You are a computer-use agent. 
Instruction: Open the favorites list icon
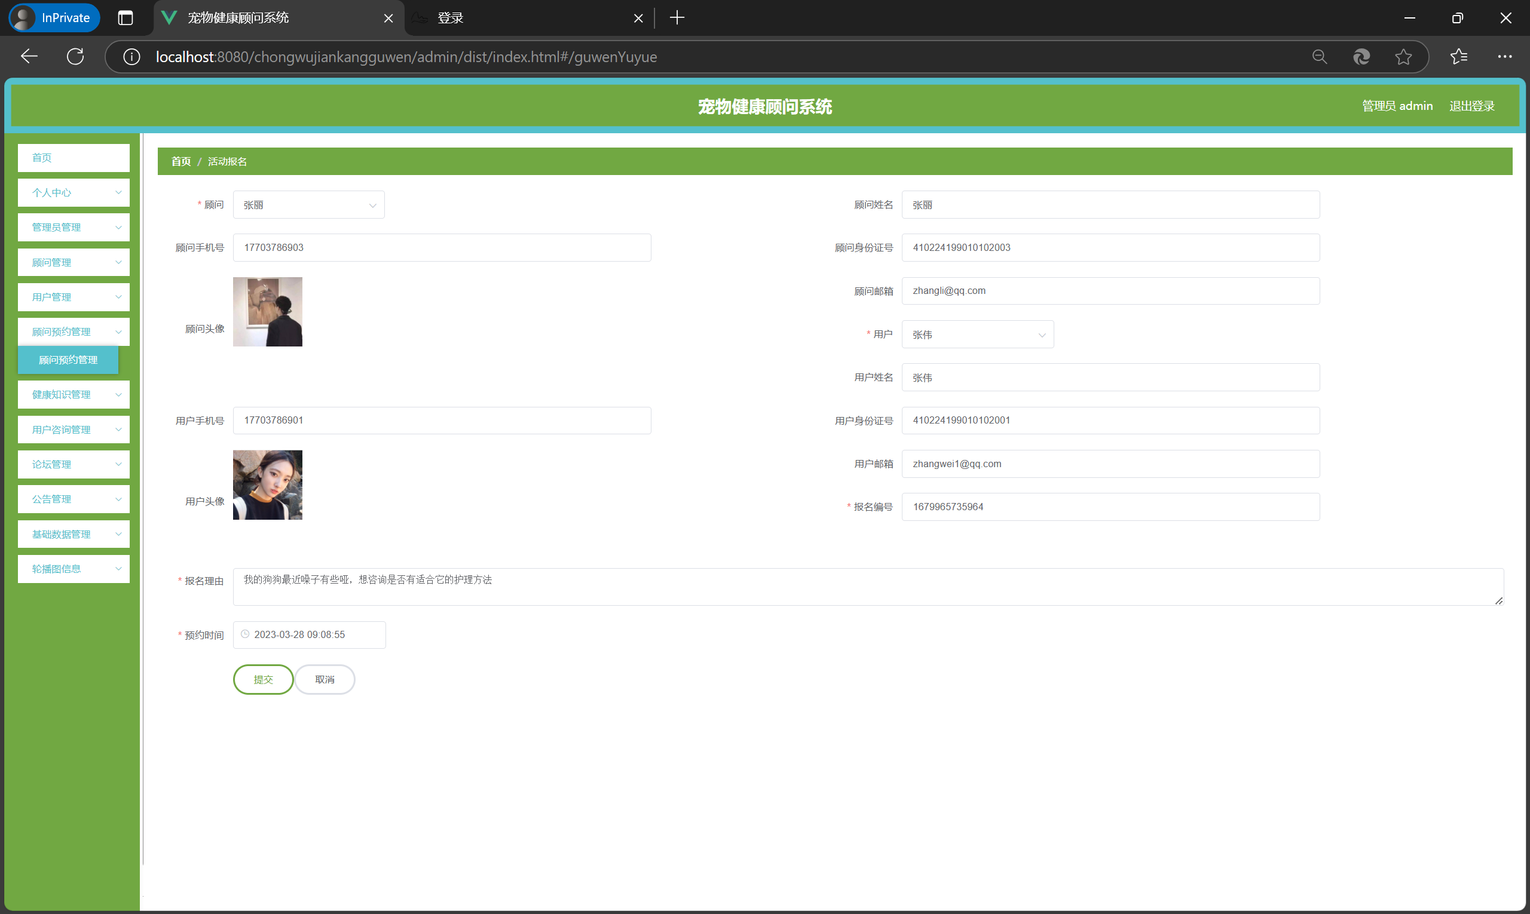click(x=1458, y=57)
